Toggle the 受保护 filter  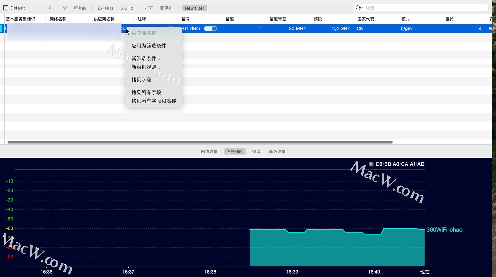point(166,8)
